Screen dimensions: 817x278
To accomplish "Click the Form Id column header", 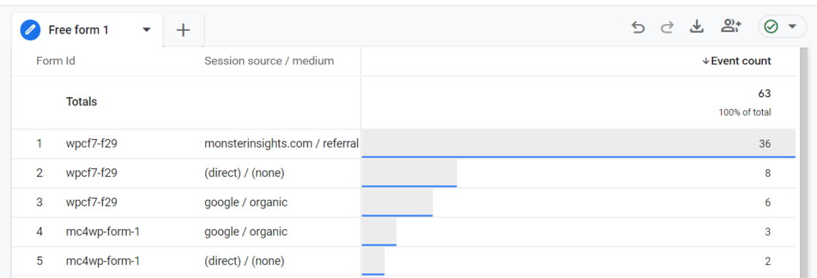I will [x=56, y=61].
